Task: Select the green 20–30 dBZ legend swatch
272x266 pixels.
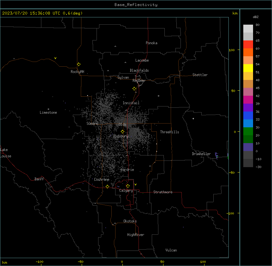Action: 248,131
